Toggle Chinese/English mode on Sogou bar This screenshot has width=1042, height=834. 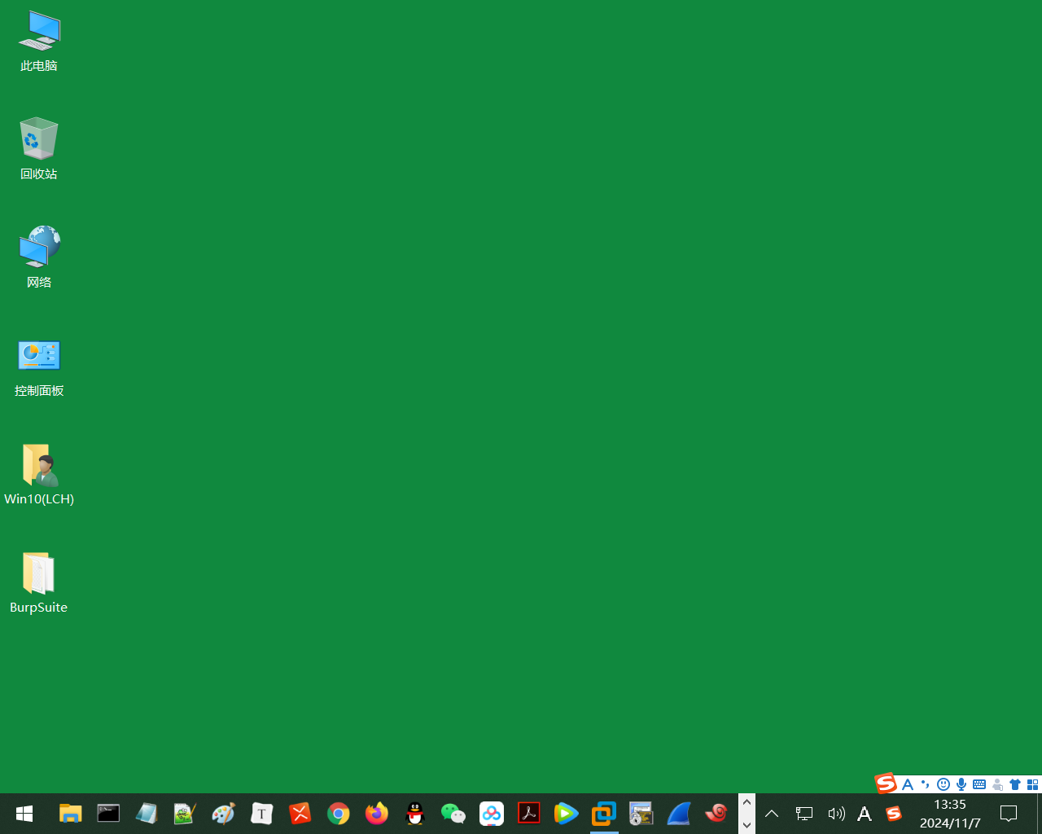908,784
